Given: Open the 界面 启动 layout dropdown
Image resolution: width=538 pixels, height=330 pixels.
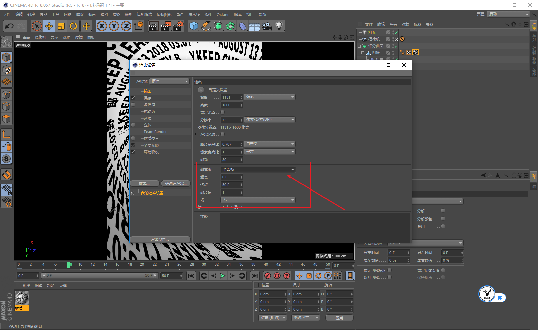Looking at the screenshot, I should click(509, 14).
